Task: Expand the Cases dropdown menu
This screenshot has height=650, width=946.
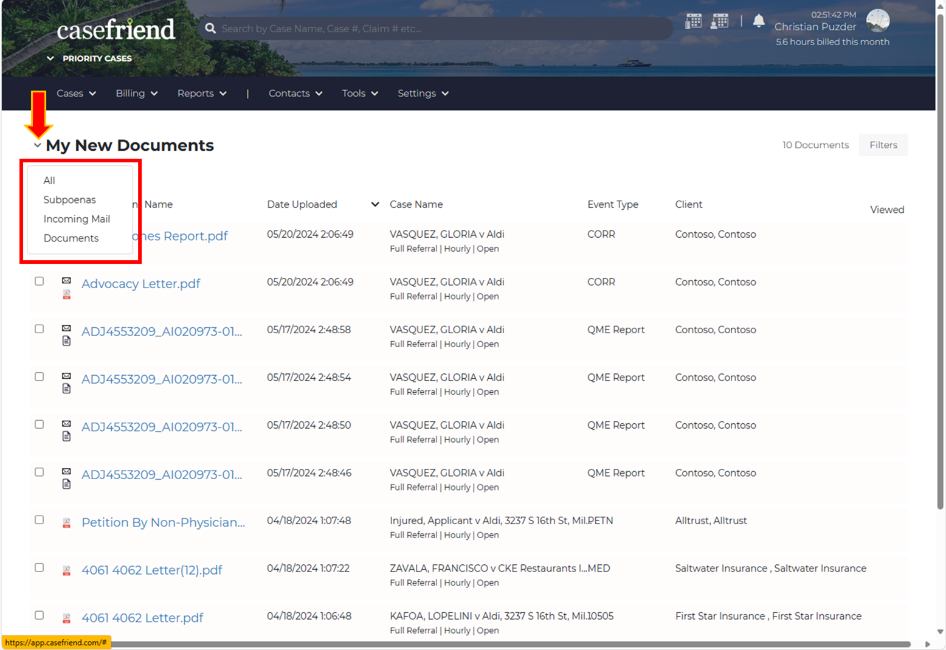Action: (x=76, y=93)
